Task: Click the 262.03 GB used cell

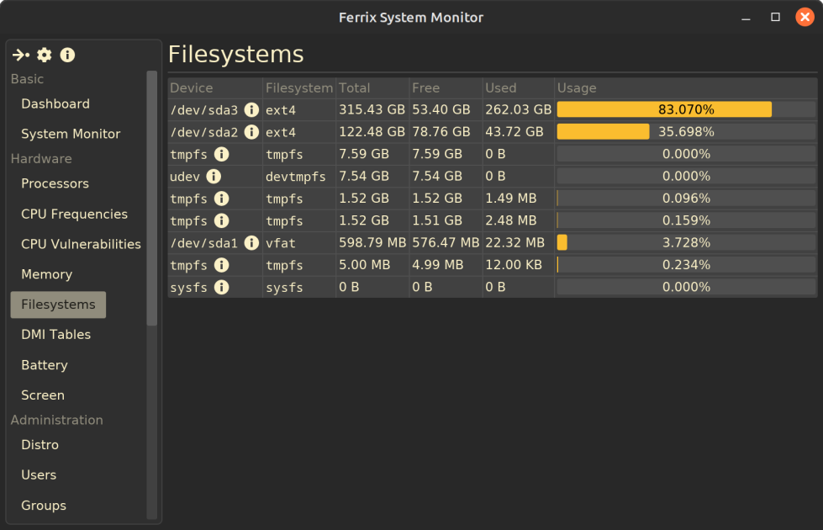Action: click(x=518, y=109)
